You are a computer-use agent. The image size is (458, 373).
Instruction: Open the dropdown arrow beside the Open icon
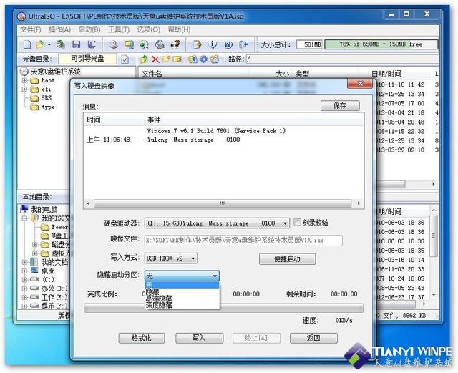coord(49,44)
